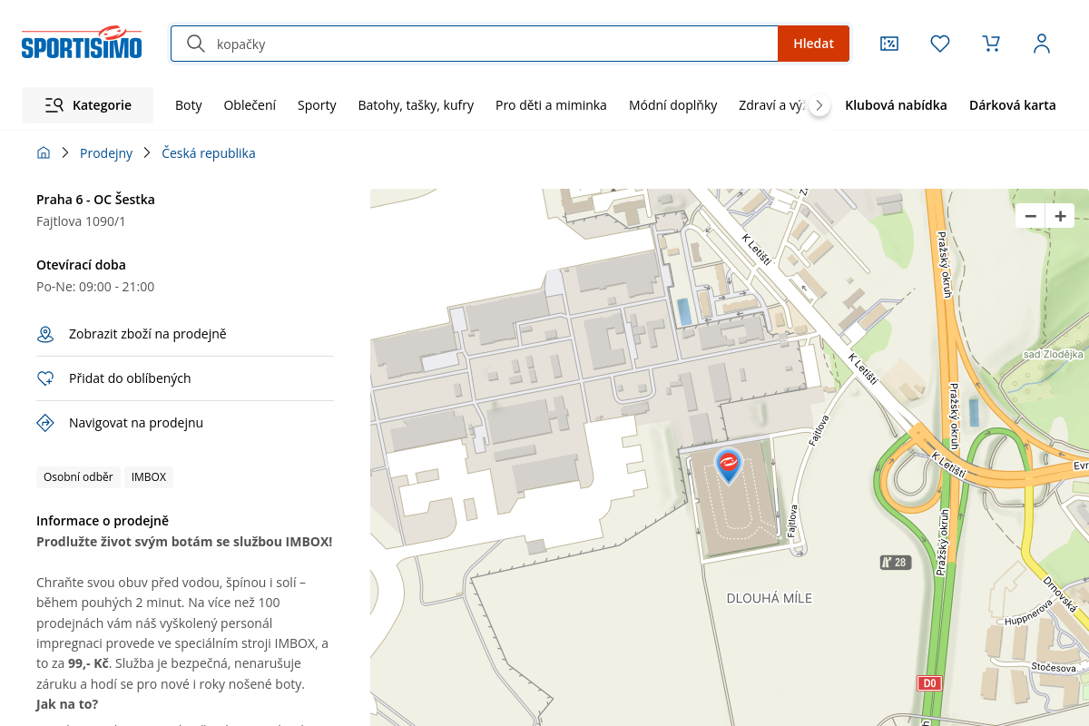Click the Klubová nabídka link
The height and width of the screenshot is (726, 1089).
(896, 105)
